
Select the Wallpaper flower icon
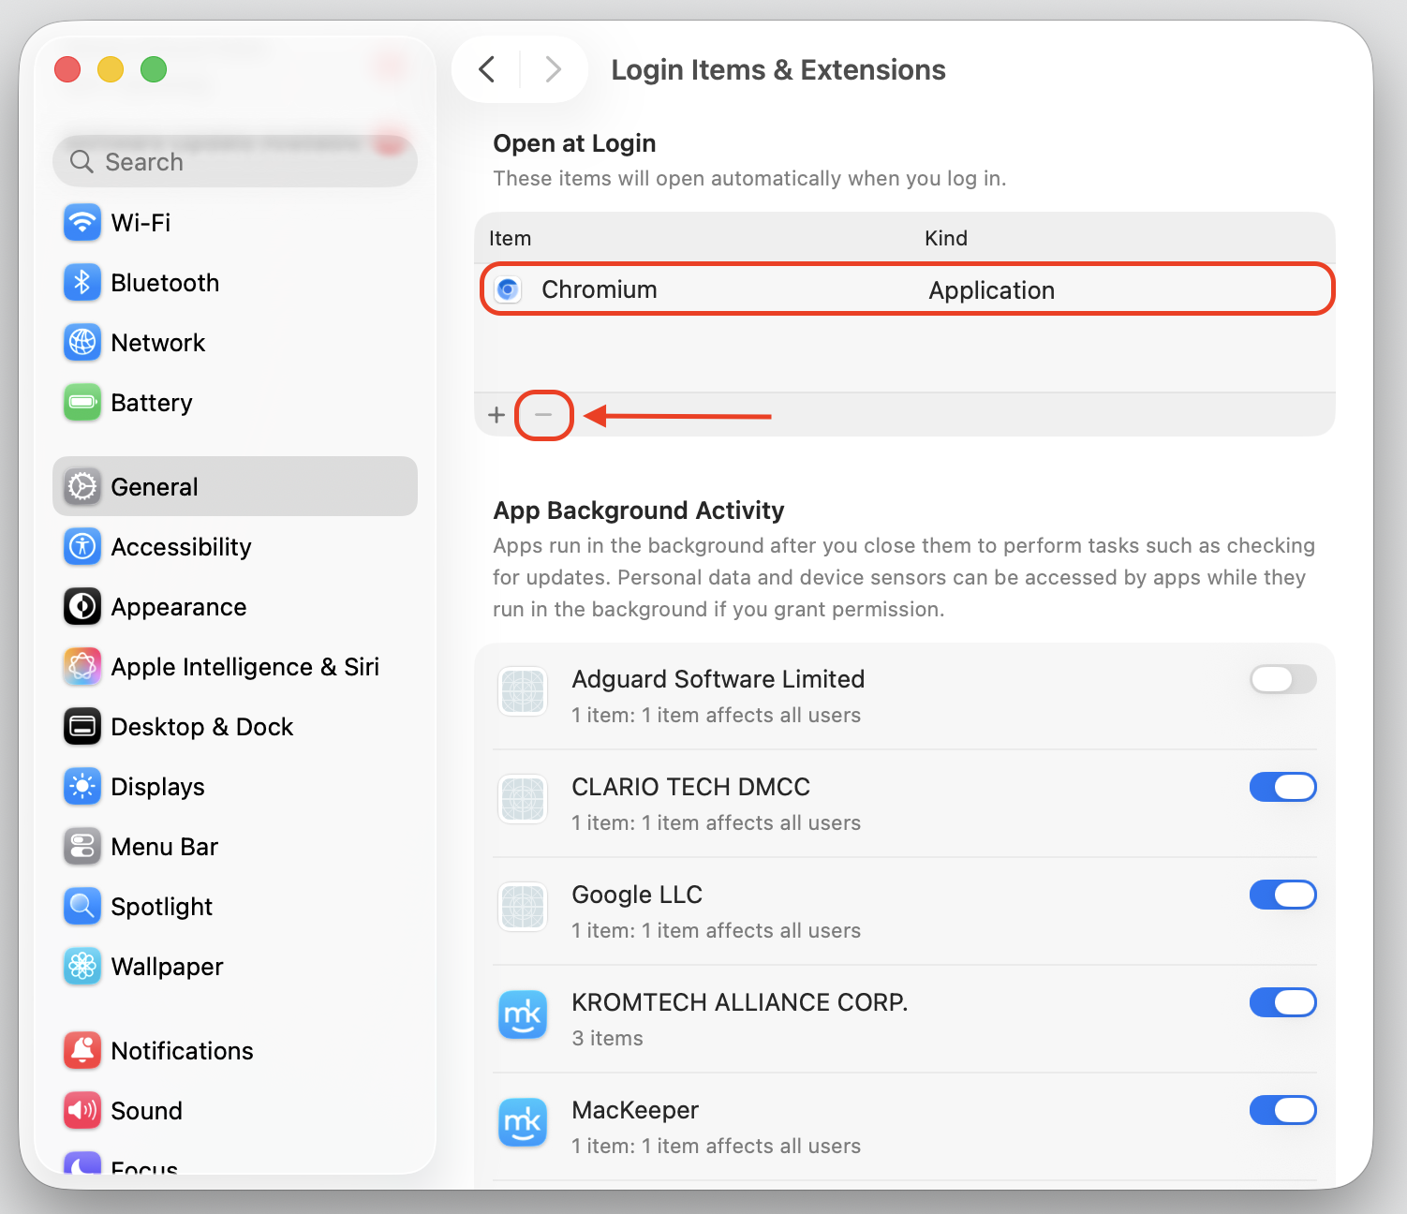point(82,967)
